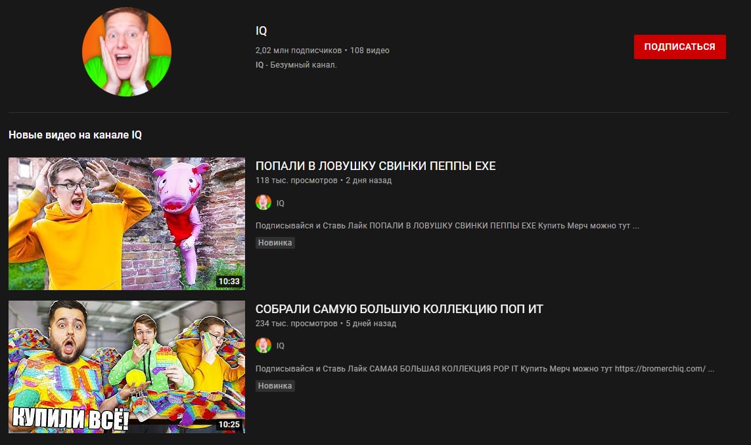Click the red ПОДПИСАТЬСЯ subscribe button

(679, 47)
